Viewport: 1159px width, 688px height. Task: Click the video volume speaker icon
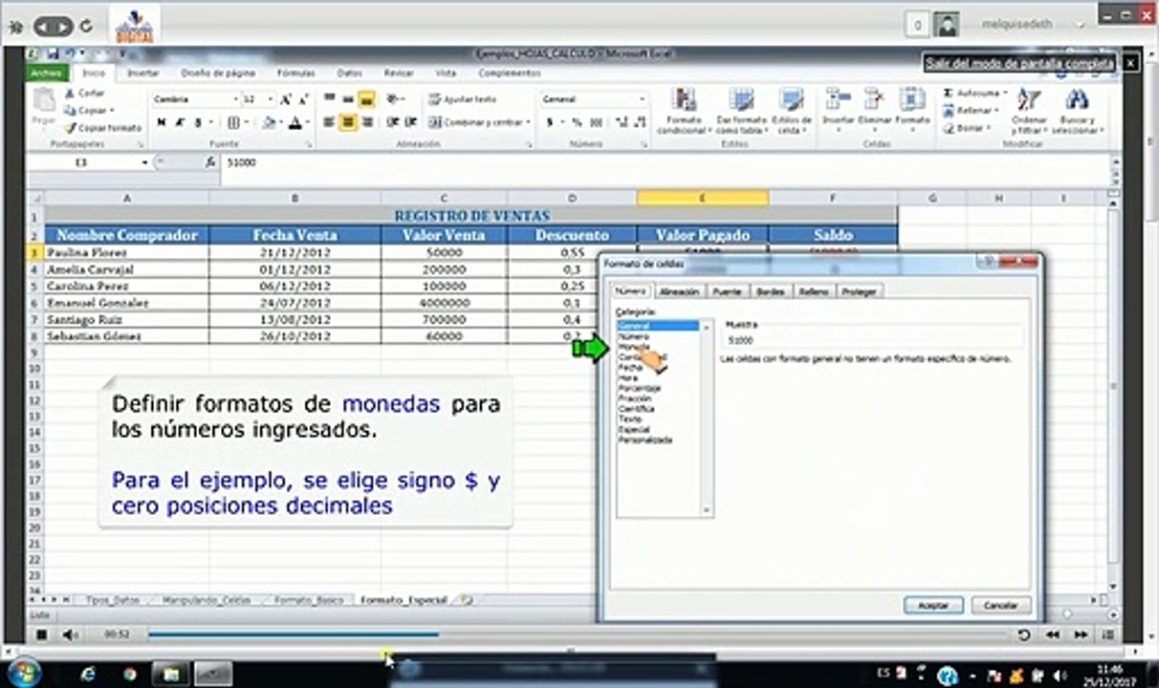tap(70, 634)
